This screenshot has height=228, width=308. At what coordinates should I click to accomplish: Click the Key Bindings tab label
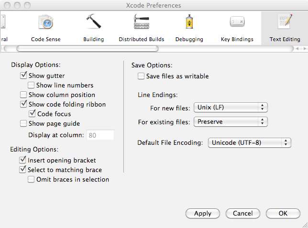click(237, 39)
